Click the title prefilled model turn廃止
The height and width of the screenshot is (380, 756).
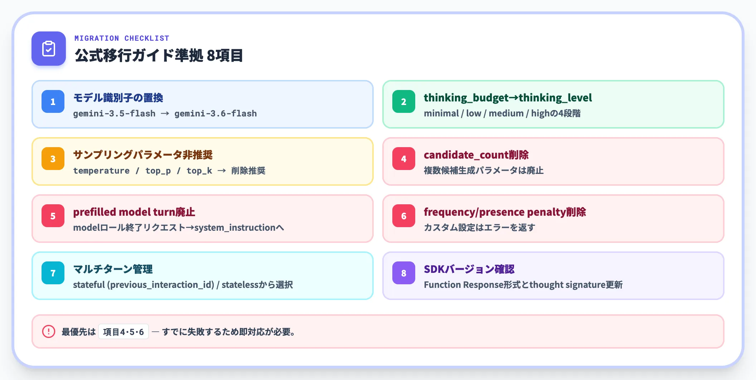click(134, 212)
